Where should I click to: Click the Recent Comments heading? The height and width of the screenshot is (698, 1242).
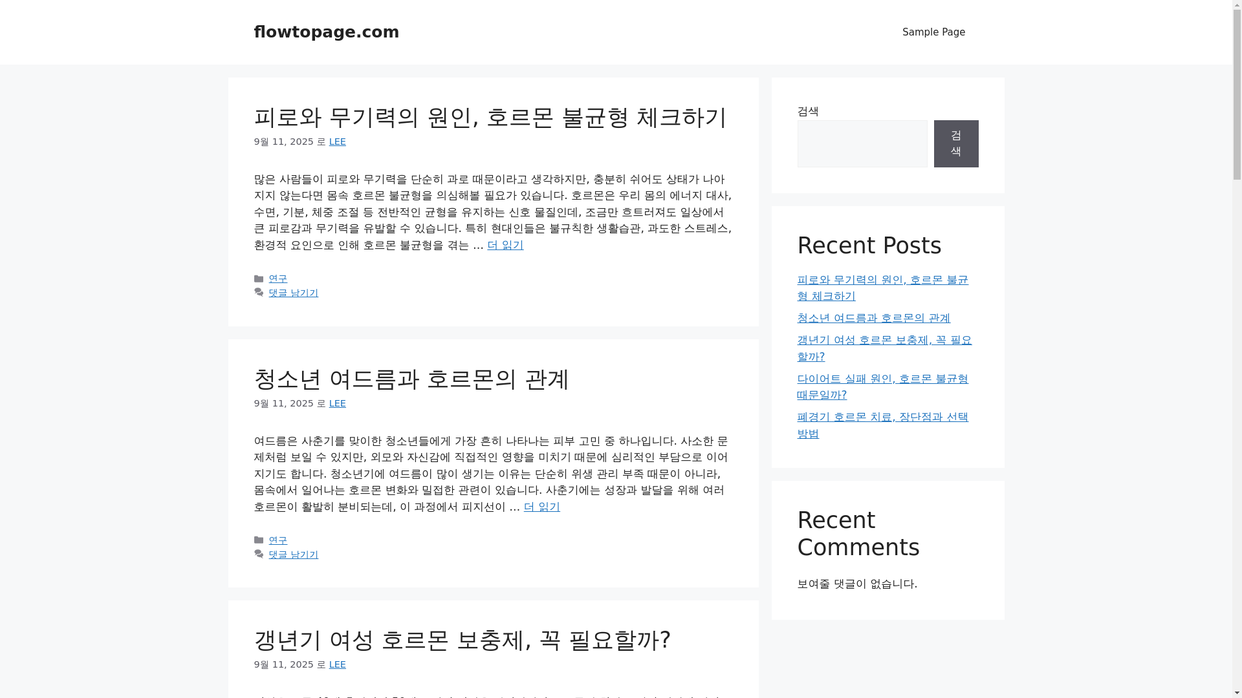click(858, 534)
